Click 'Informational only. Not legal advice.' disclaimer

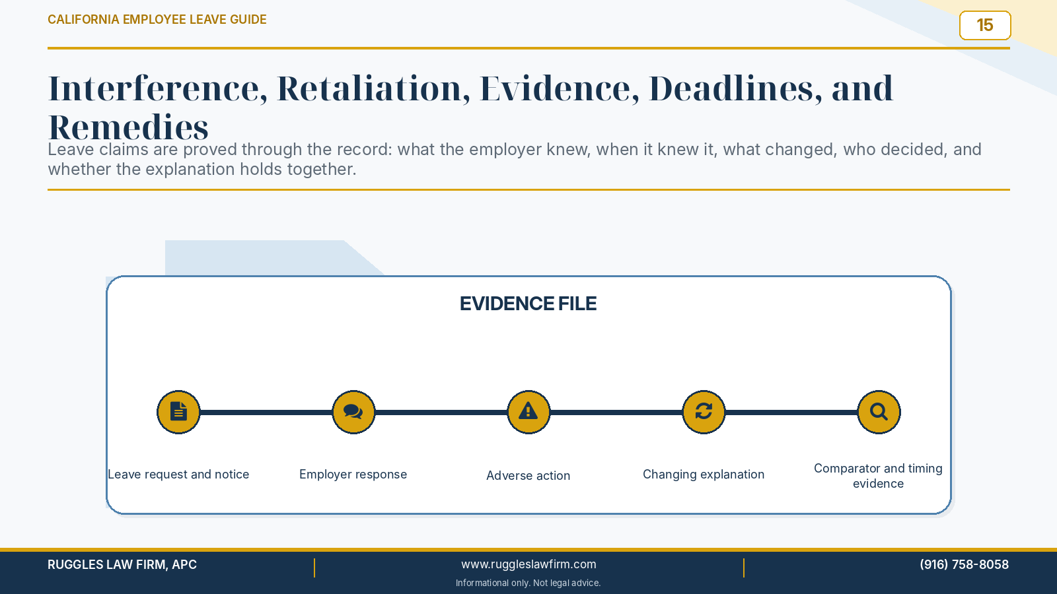pos(528,583)
